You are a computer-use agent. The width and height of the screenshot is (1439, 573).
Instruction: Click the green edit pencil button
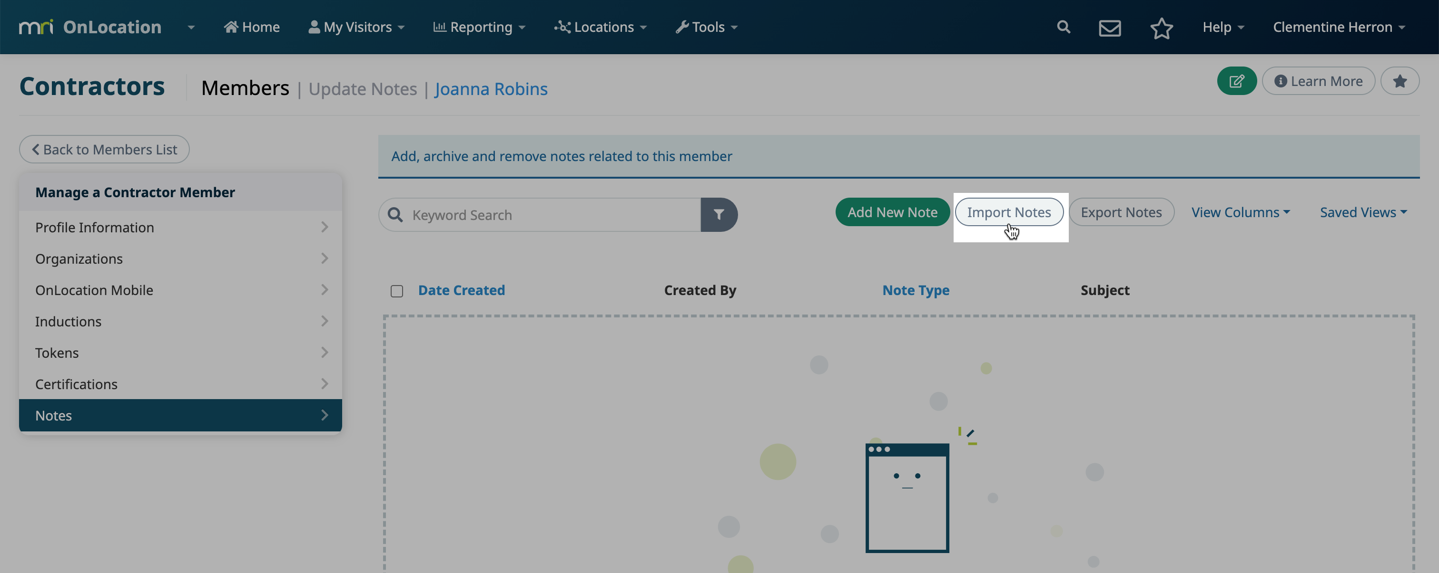[x=1237, y=81]
